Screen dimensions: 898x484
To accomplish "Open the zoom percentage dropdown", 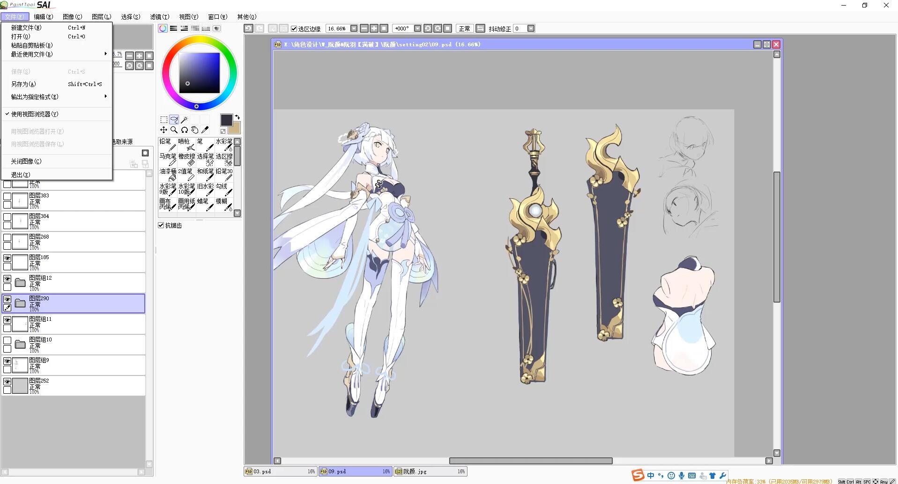I will point(354,29).
